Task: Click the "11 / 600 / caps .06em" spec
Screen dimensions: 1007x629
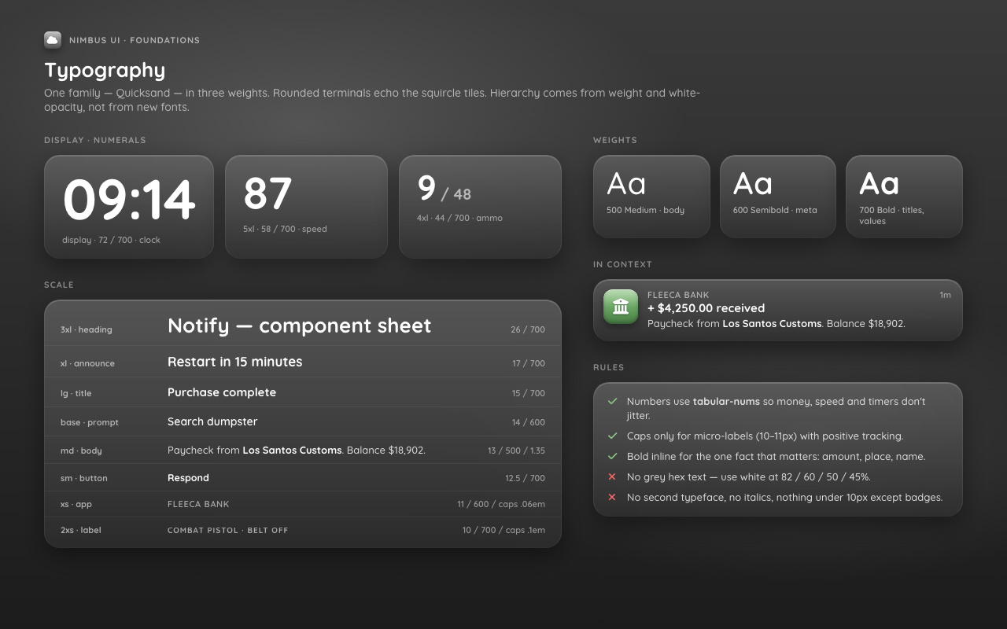Action: coord(501,504)
